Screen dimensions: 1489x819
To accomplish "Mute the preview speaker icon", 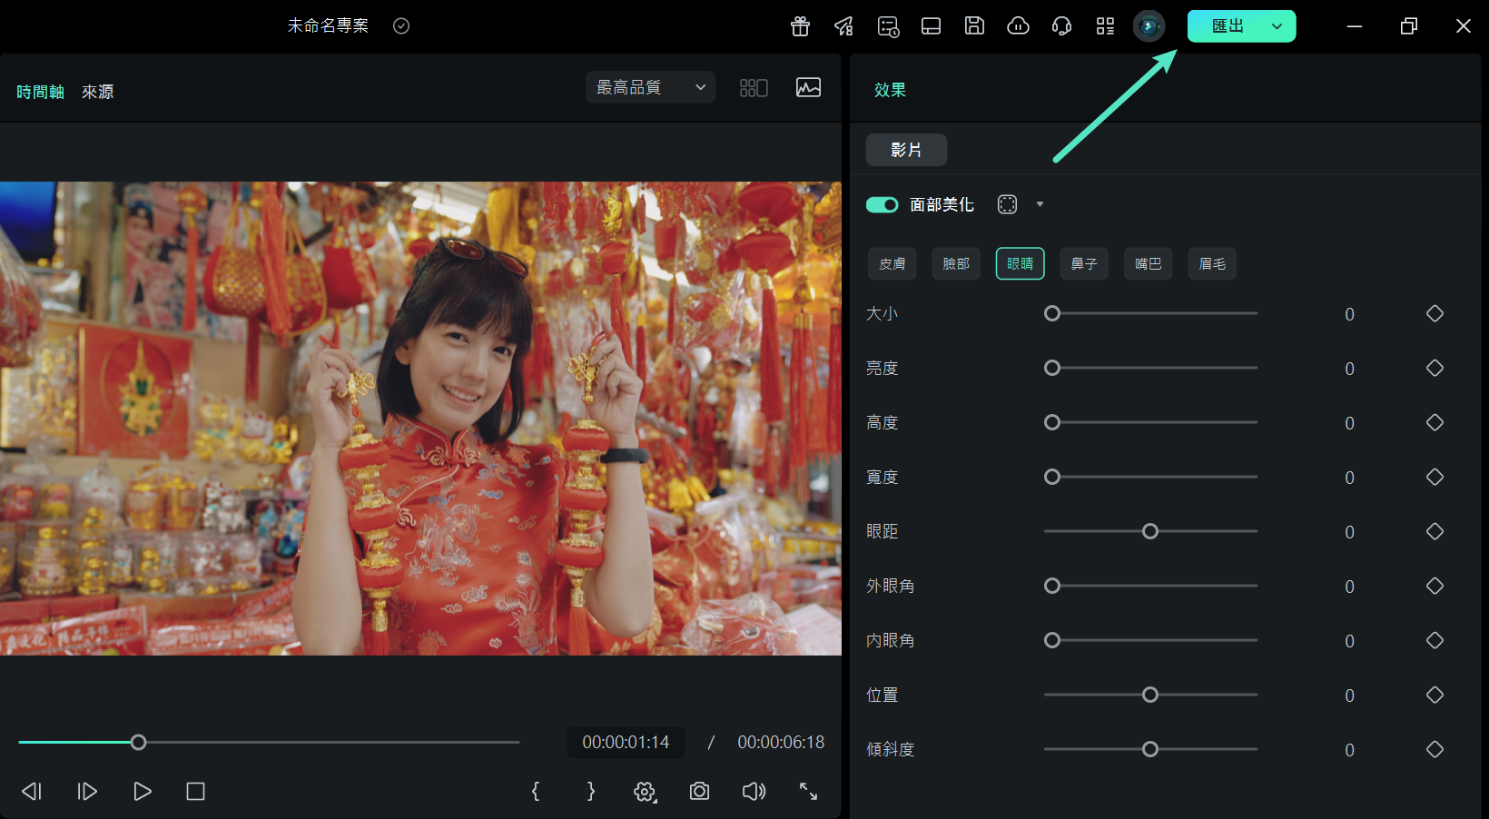I will [754, 791].
